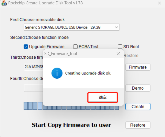Screen dimensions: 165x137
Task: Expand the removable disk dropdown arrow
Action: (x=116, y=27)
